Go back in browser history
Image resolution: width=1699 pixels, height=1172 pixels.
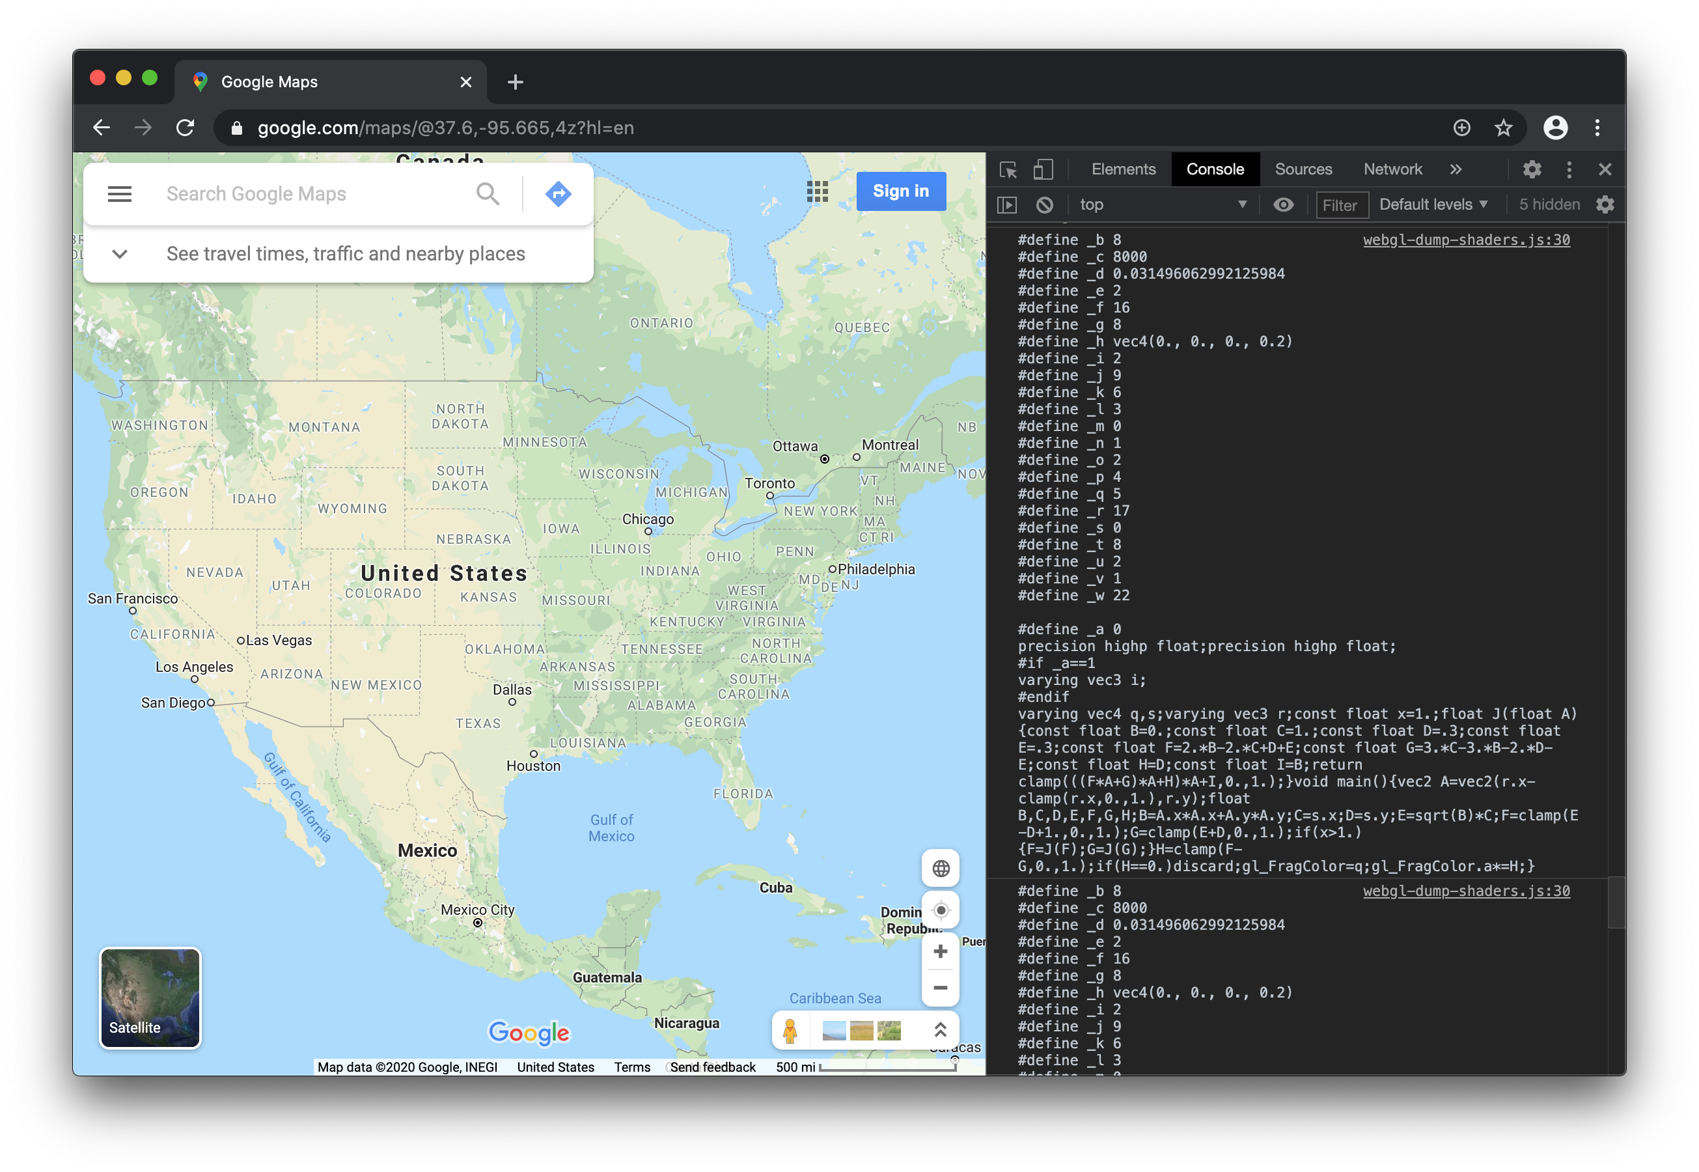pos(102,128)
